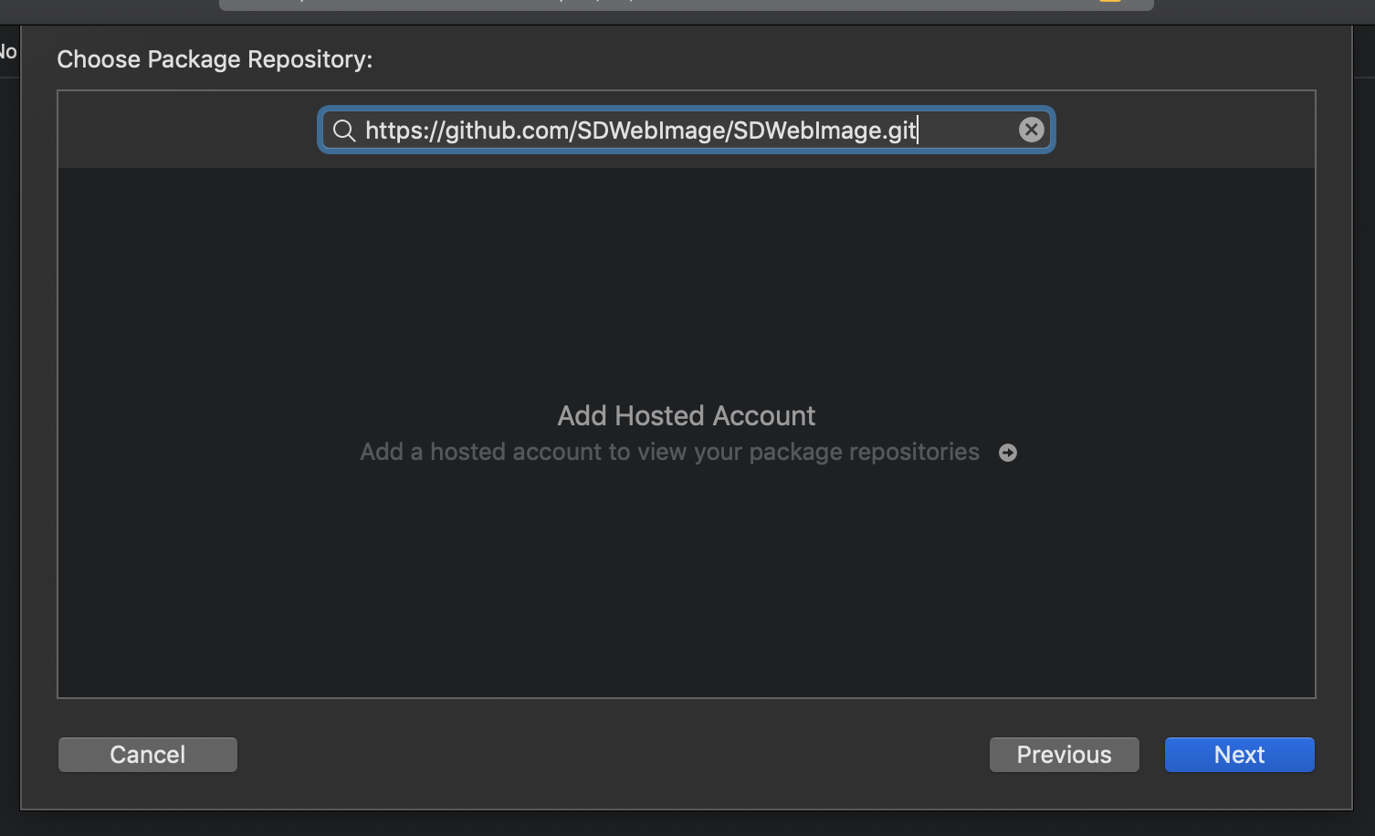Clear the repository URL with the X icon
The width and height of the screenshot is (1375, 836).
click(x=1031, y=130)
